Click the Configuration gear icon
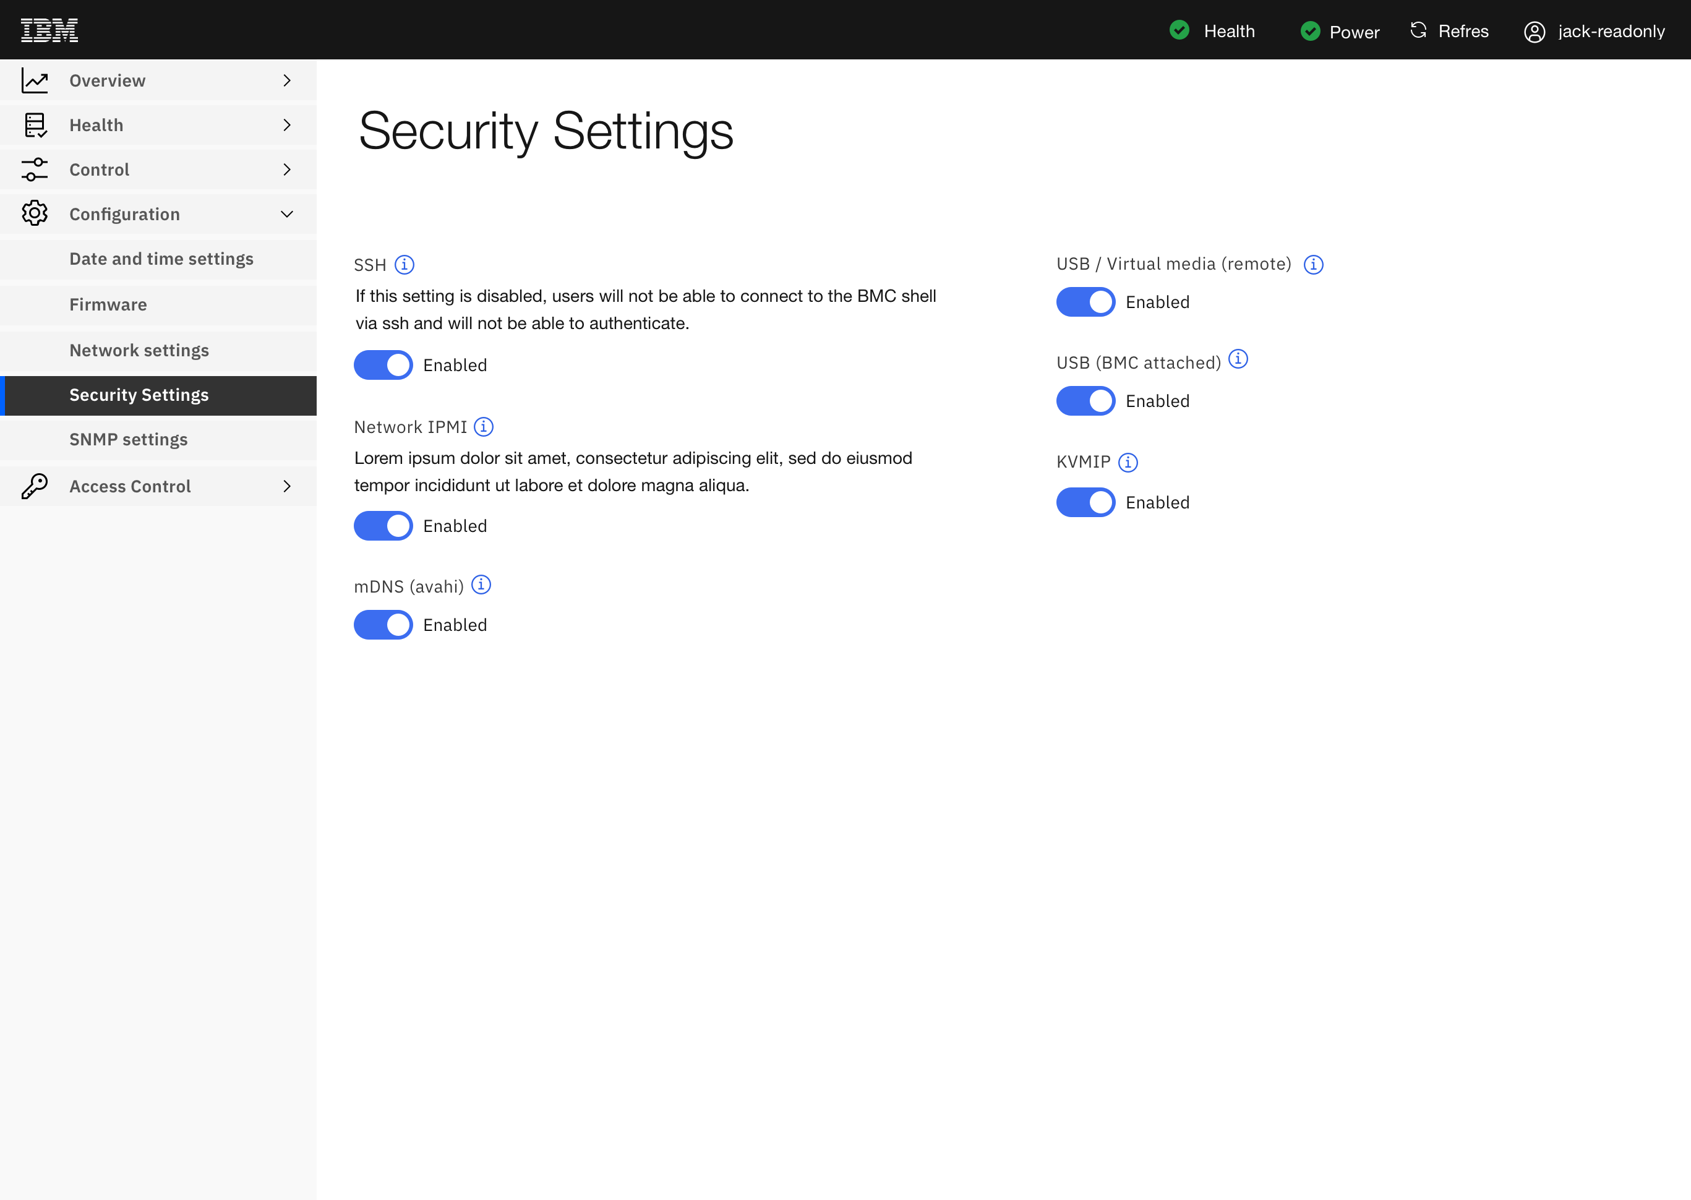 [35, 213]
